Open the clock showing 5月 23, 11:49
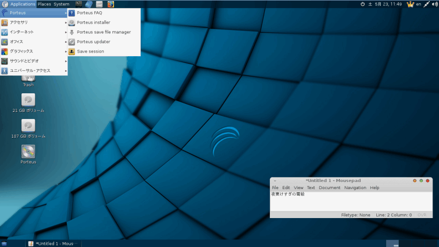Screen dimensions: 439x247 (x=385, y=4)
